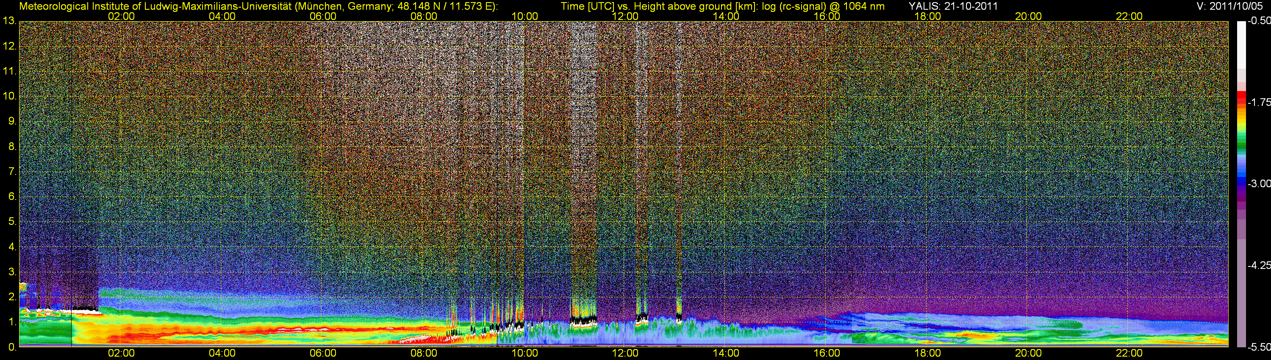Viewport: 1271px width, 360px height.
Task: Click the 2 km height axis label
Action: click(12, 297)
